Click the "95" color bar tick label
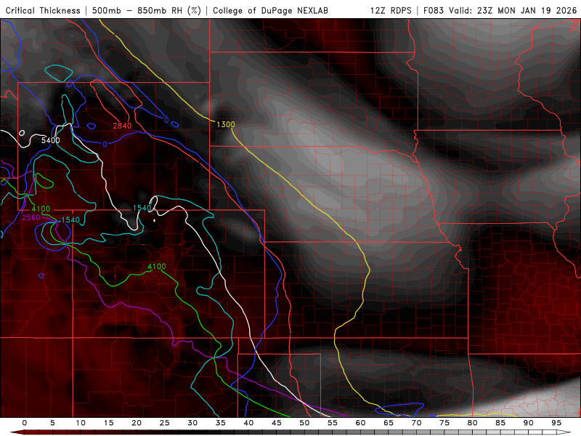This screenshot has height=436, width=581. coord(556,423)
